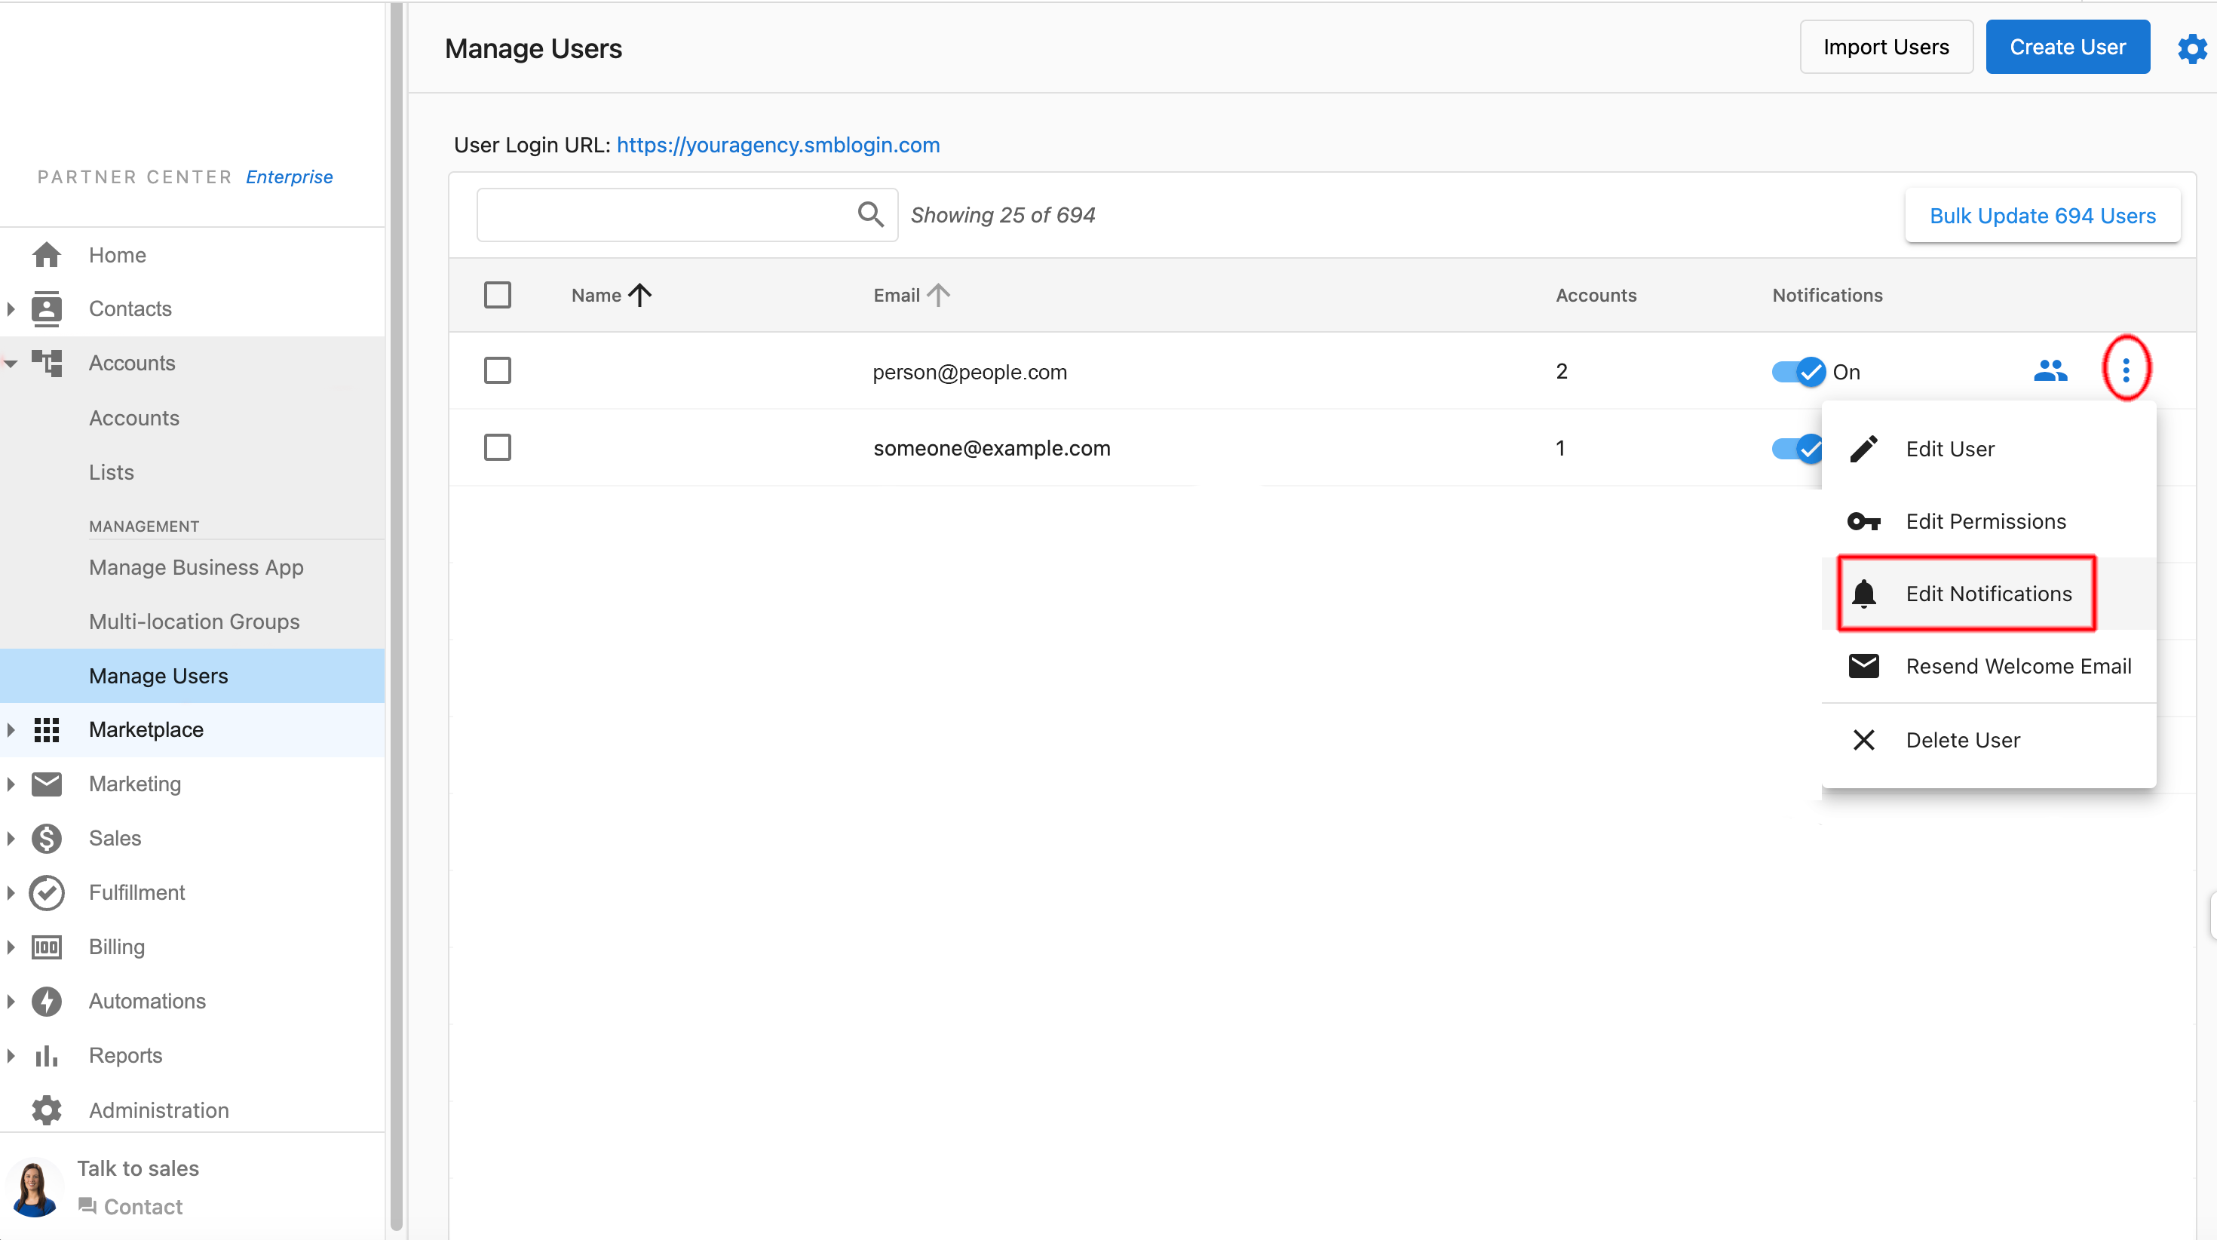Viewport: 2217px width, 1240px height.
Task: Focus the user search input field
Action: point(663,214)
